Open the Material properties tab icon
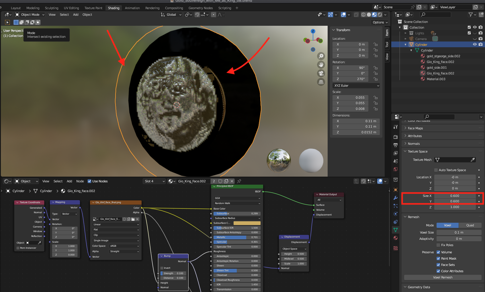The image size is (485, 292). [396, 238]
